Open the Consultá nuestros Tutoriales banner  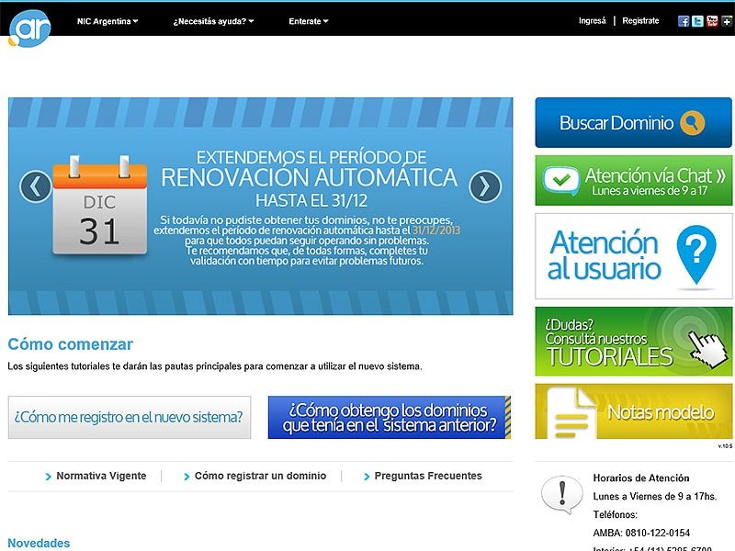pyautogui.click(x=633, y=342)
